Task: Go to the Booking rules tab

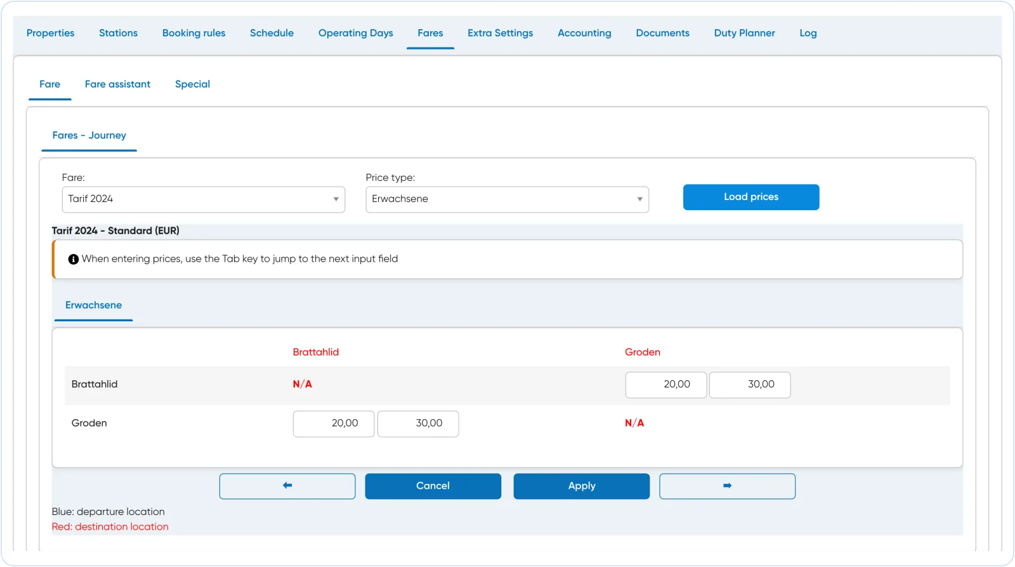Action: [x=193, y=33]
